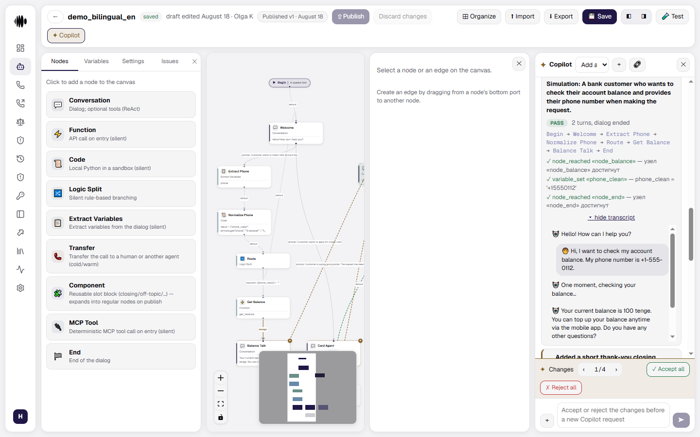Click the Import button
Viewport: 700px width, 437px height.
pyautogui.click(x=523, y=17)
